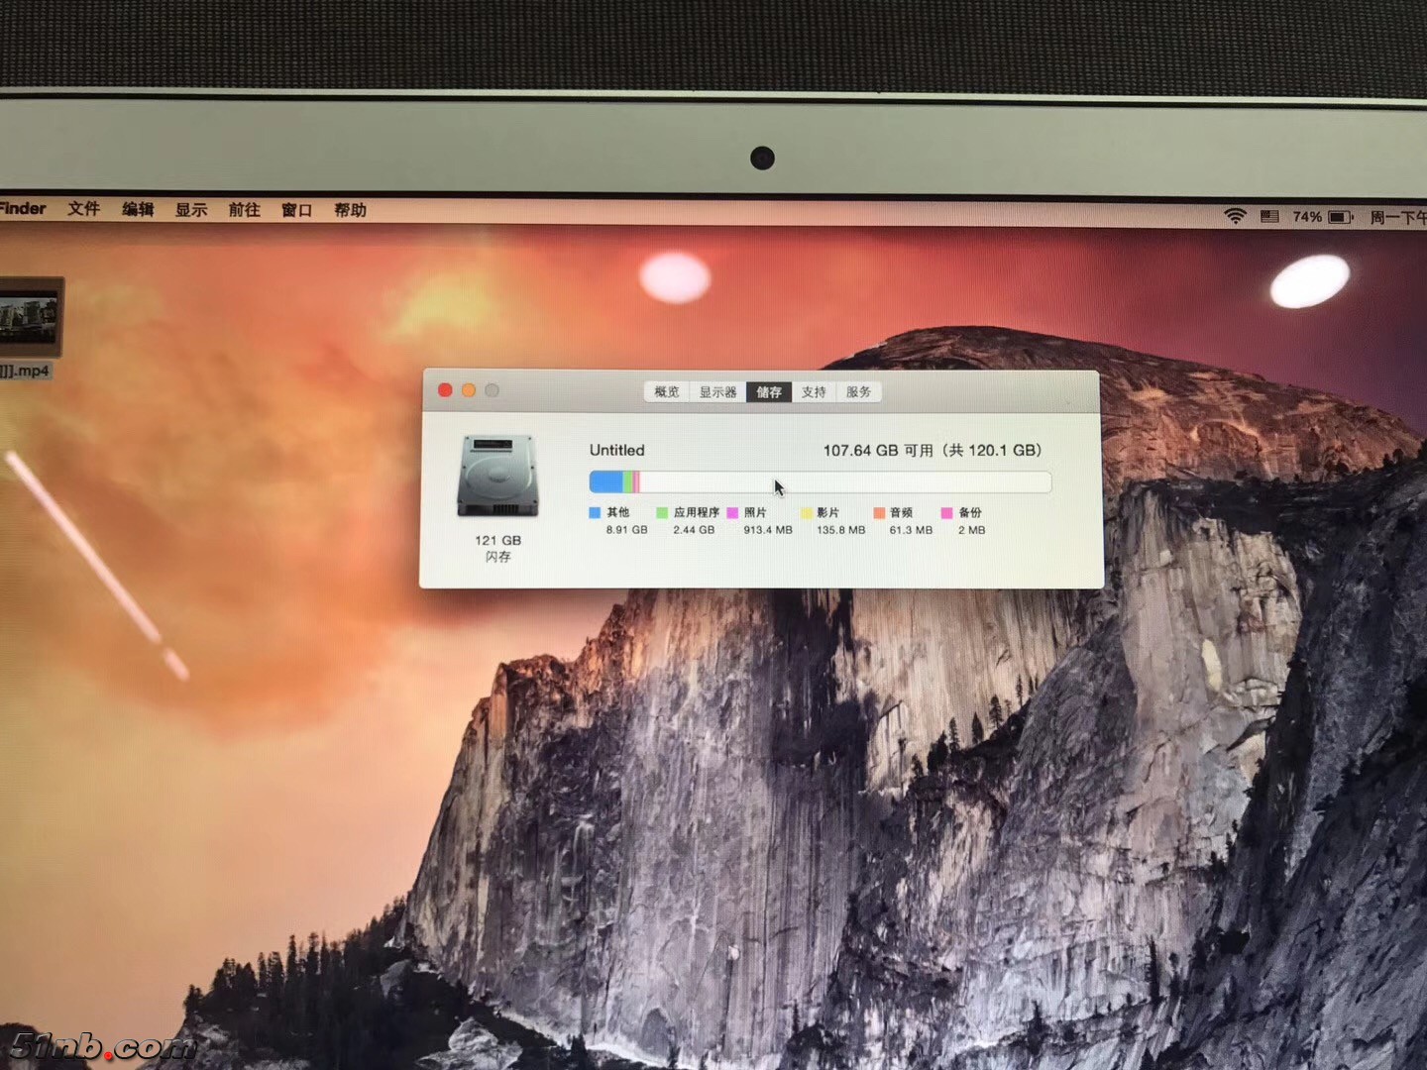
Task: Click the Untitled volume name
Action: click(617, 450)
